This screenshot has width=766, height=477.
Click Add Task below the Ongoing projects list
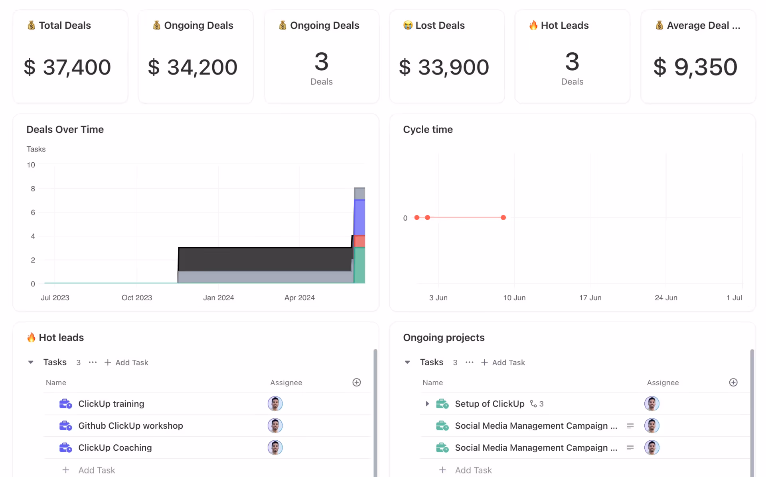click(x=473, y=470)
